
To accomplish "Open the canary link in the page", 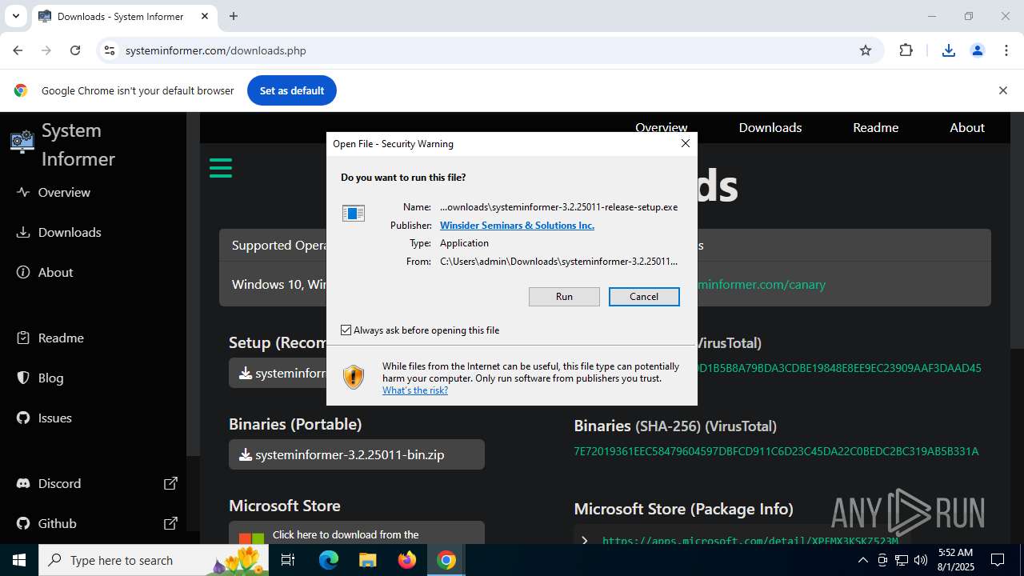I will [760, 284].
